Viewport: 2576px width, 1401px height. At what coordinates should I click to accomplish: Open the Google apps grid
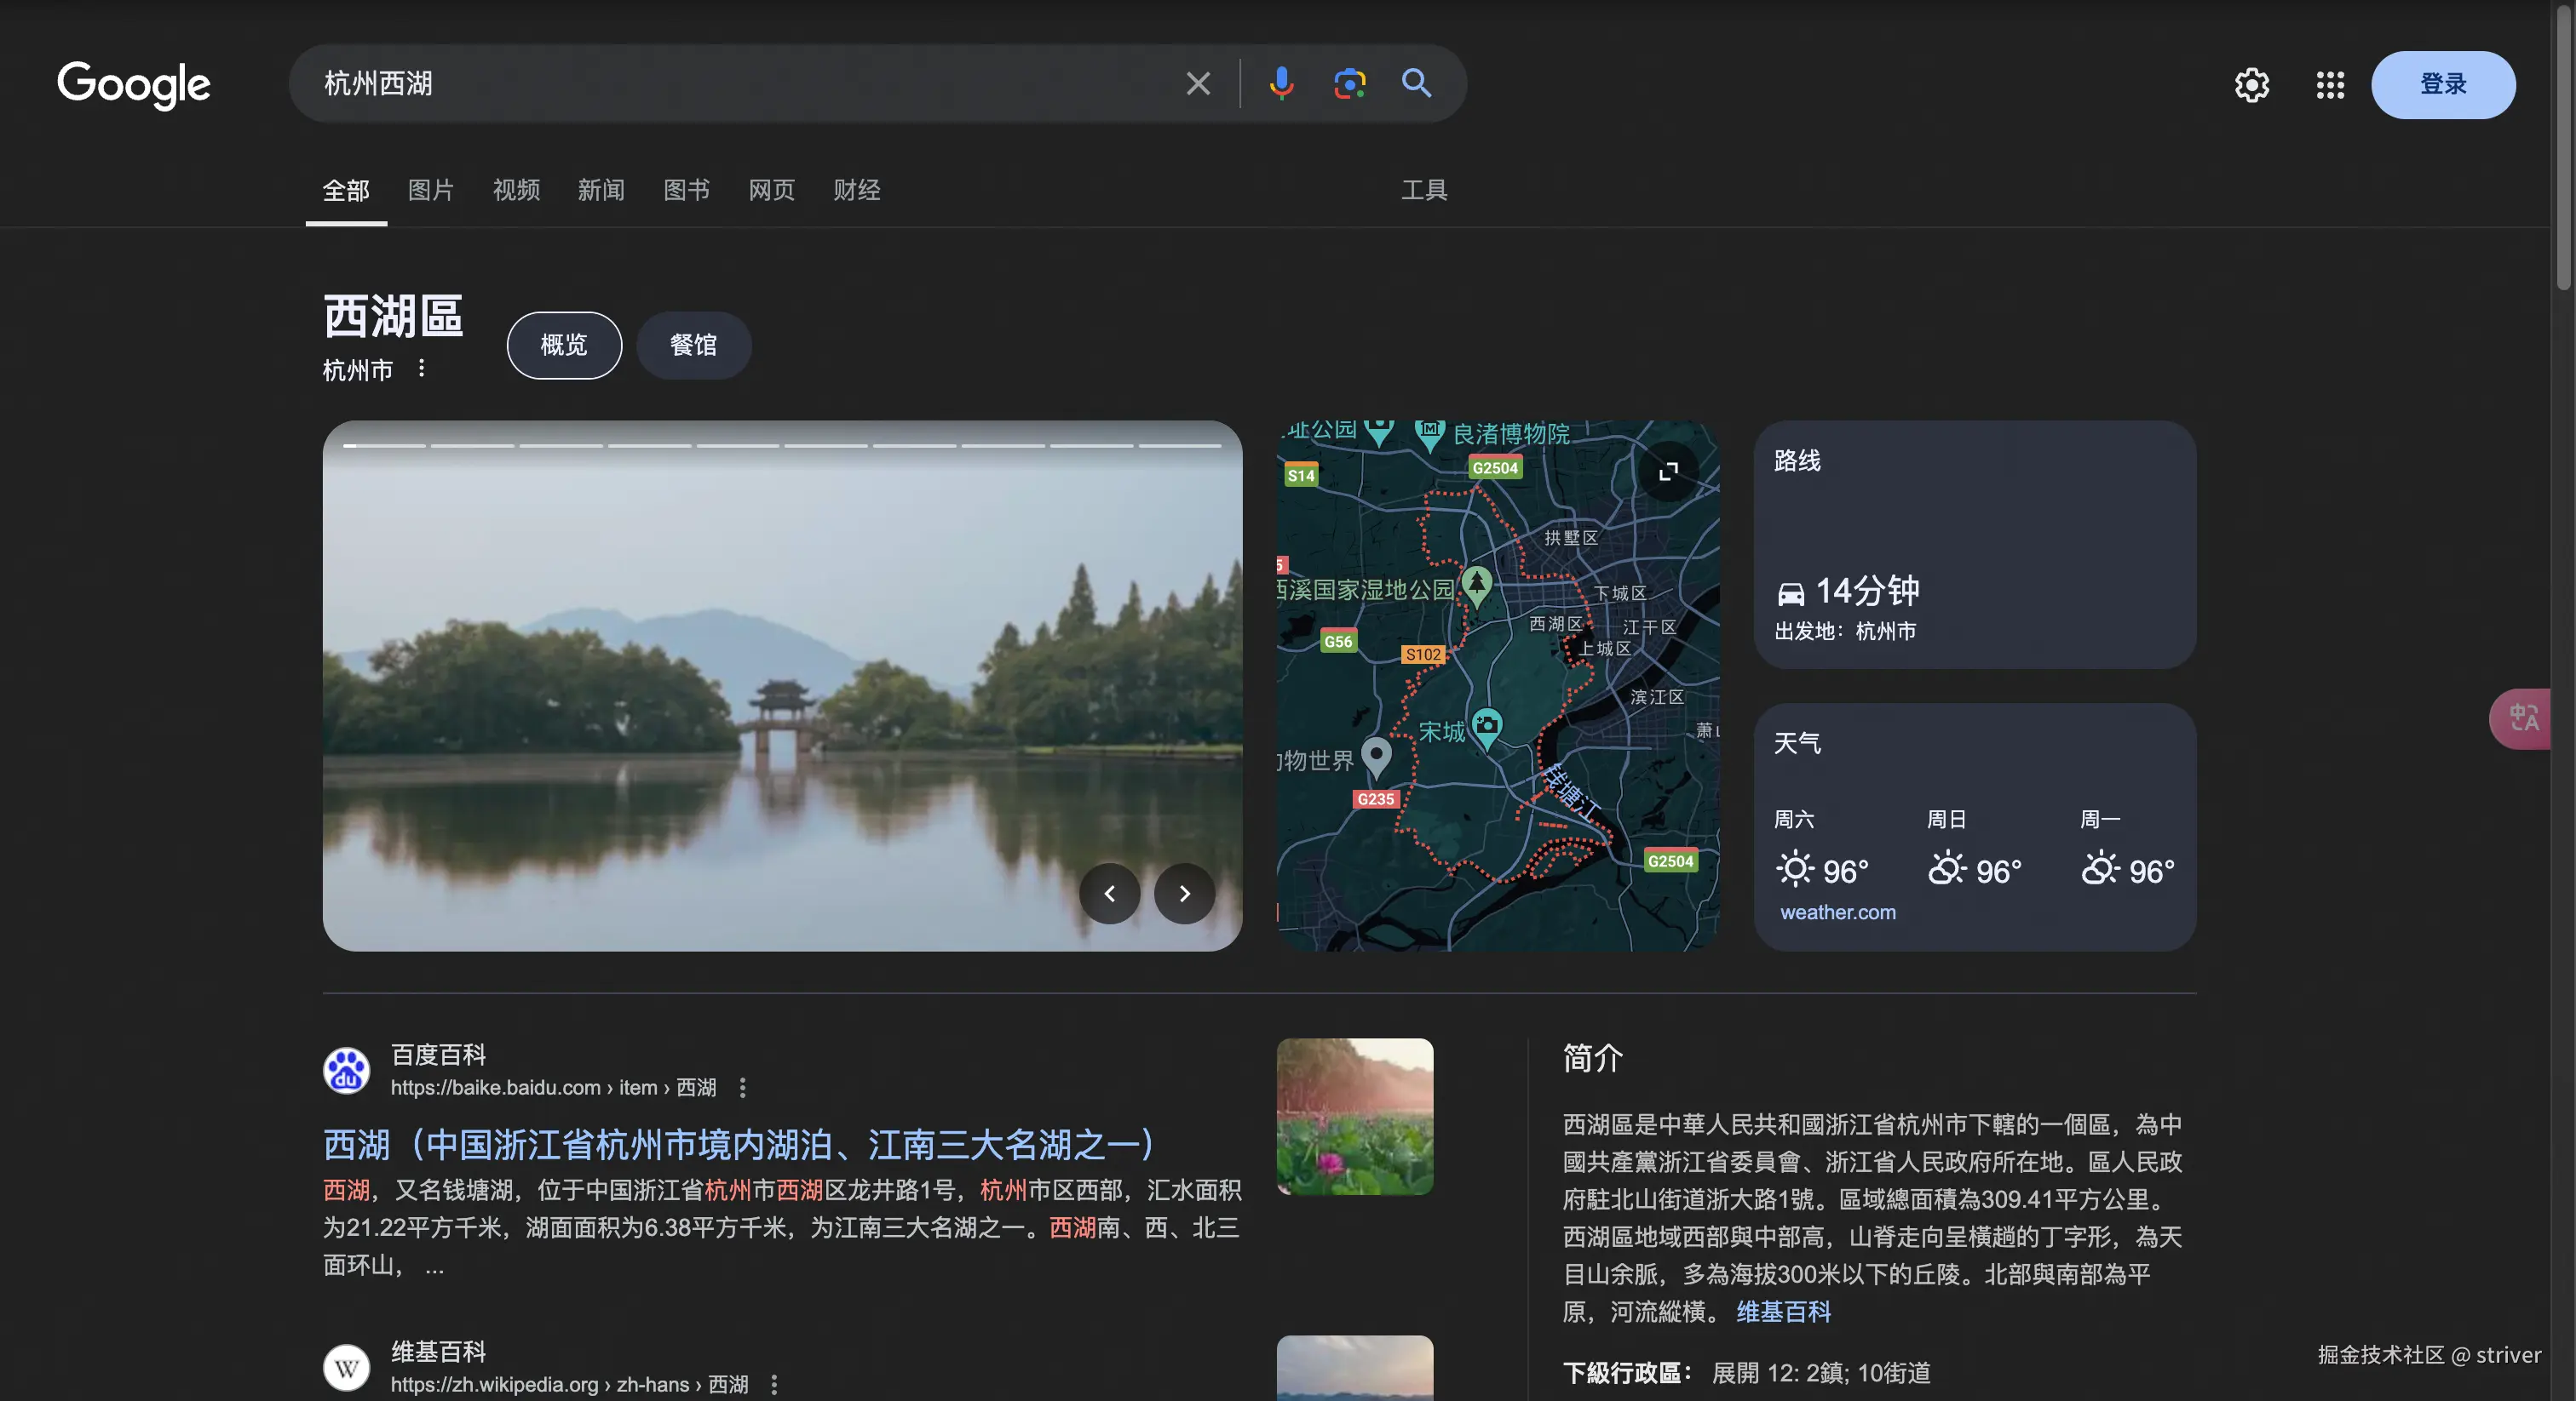click(2329, 85)
